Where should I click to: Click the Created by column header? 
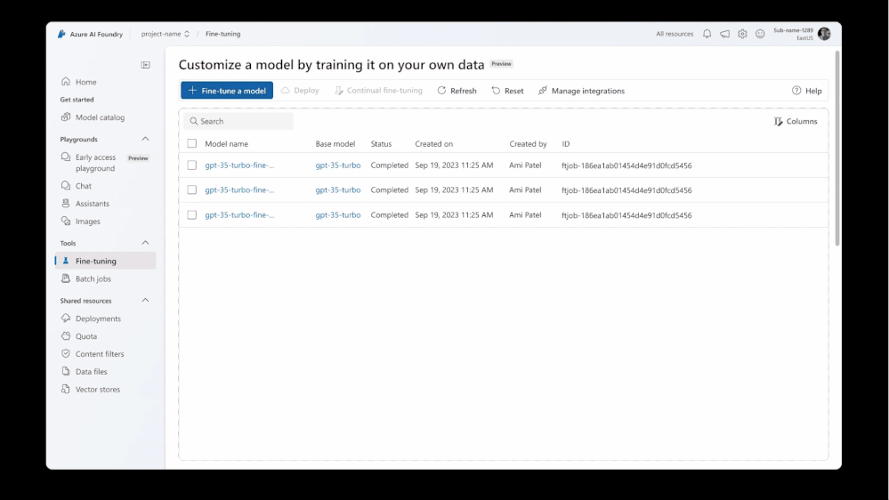[x=528, y=144]
